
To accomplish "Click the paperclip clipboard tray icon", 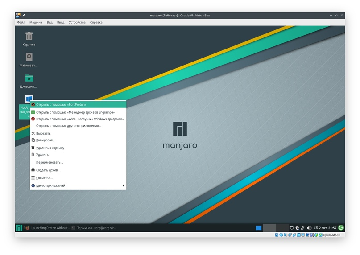I will click(302, 228).
